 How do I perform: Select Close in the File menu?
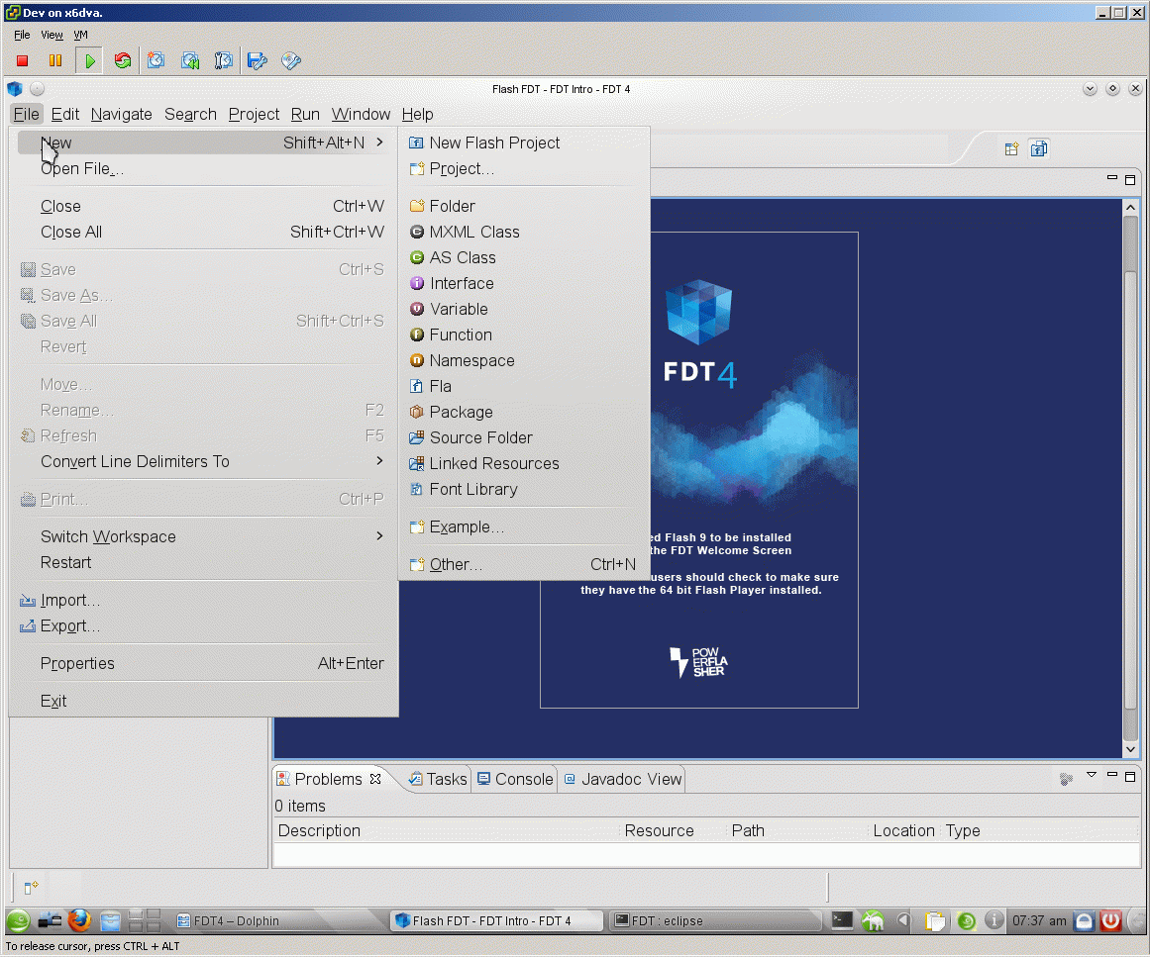point(203,206)
